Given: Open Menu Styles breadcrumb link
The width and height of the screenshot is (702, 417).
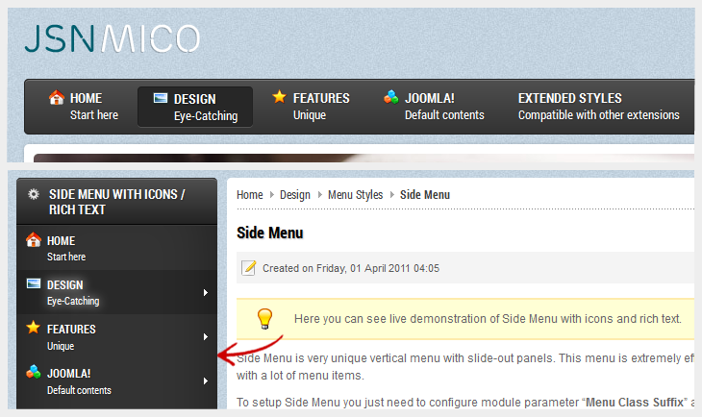Looking at the screenshot, I should click(355, 195).
